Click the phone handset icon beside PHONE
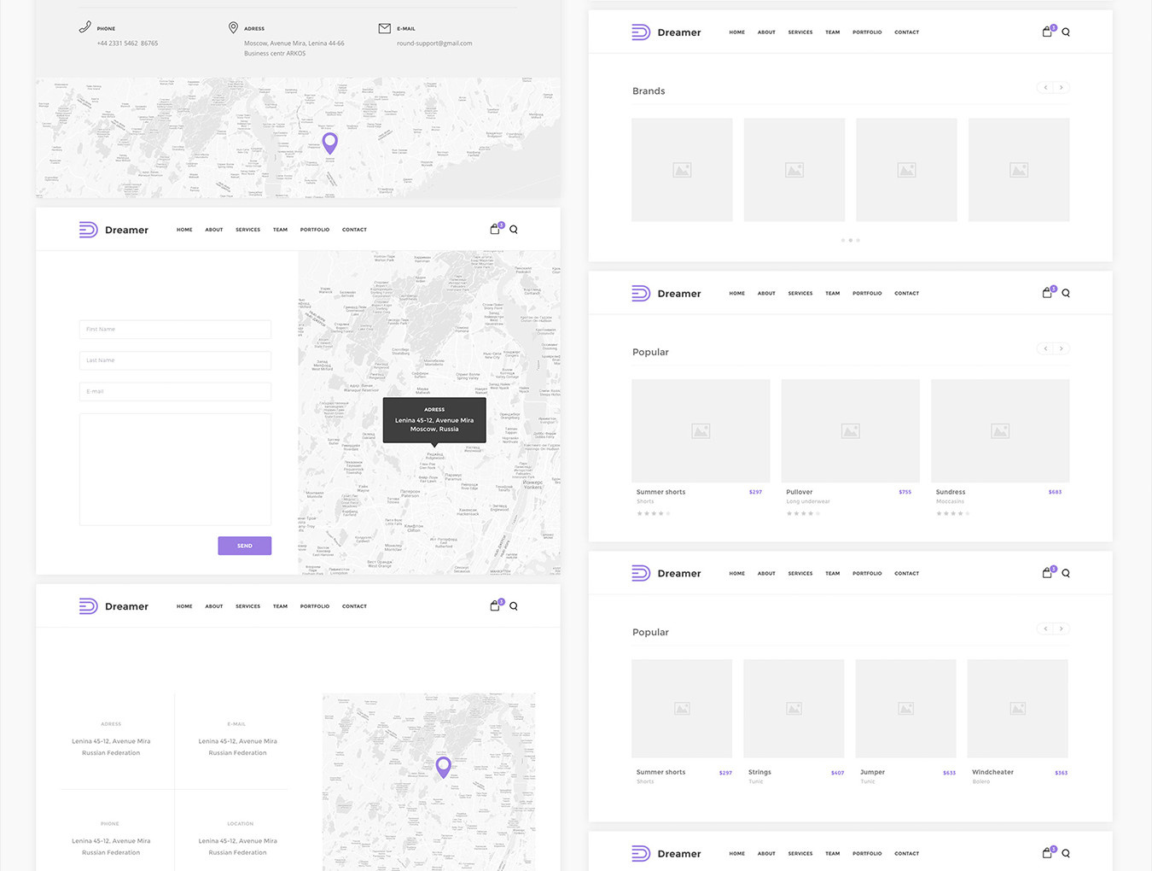Screen dimensions: 1152x871 coord(84,27)
